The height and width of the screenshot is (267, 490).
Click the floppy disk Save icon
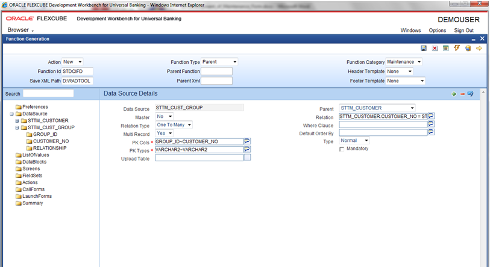[x=424, y=48]
